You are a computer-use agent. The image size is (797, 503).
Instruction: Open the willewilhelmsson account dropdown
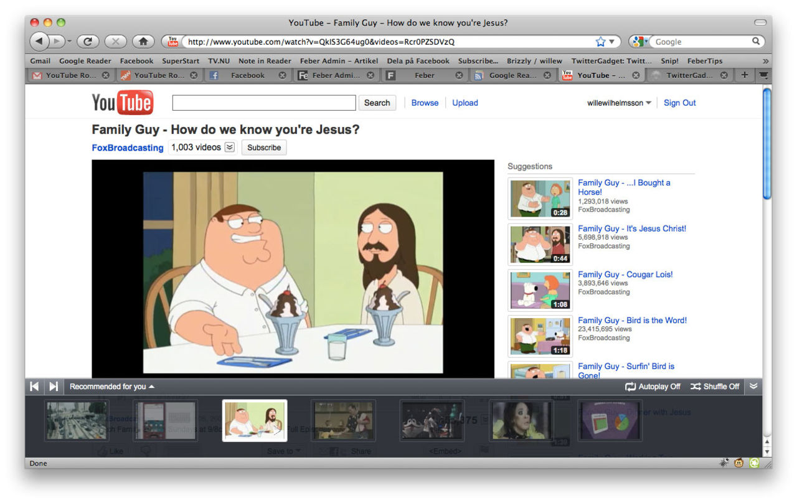pos(619,103)
